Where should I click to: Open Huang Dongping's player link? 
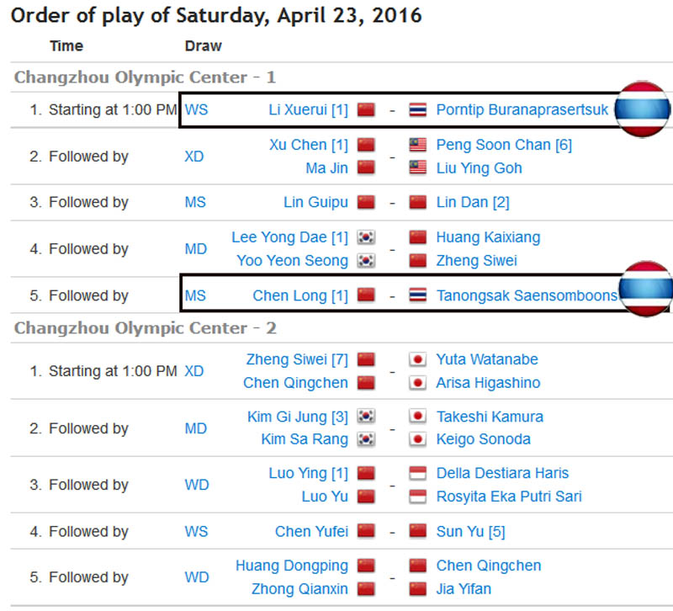click(x=291, y=566)
